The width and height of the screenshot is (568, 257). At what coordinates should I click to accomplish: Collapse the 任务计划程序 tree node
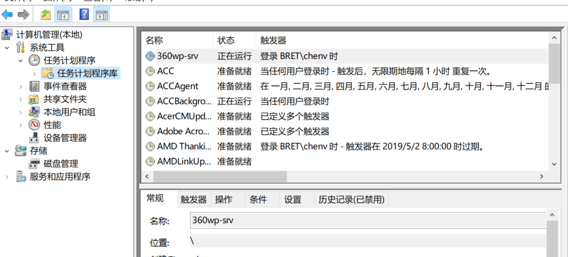(21, 60)
